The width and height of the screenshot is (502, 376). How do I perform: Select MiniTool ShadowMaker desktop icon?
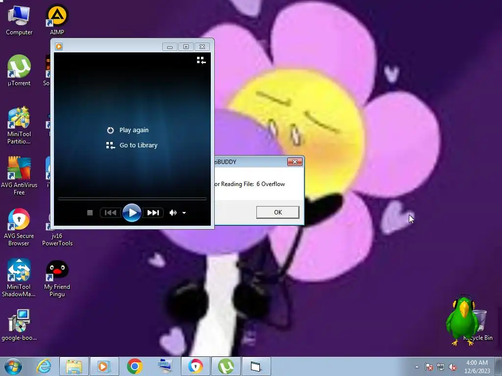19,278
